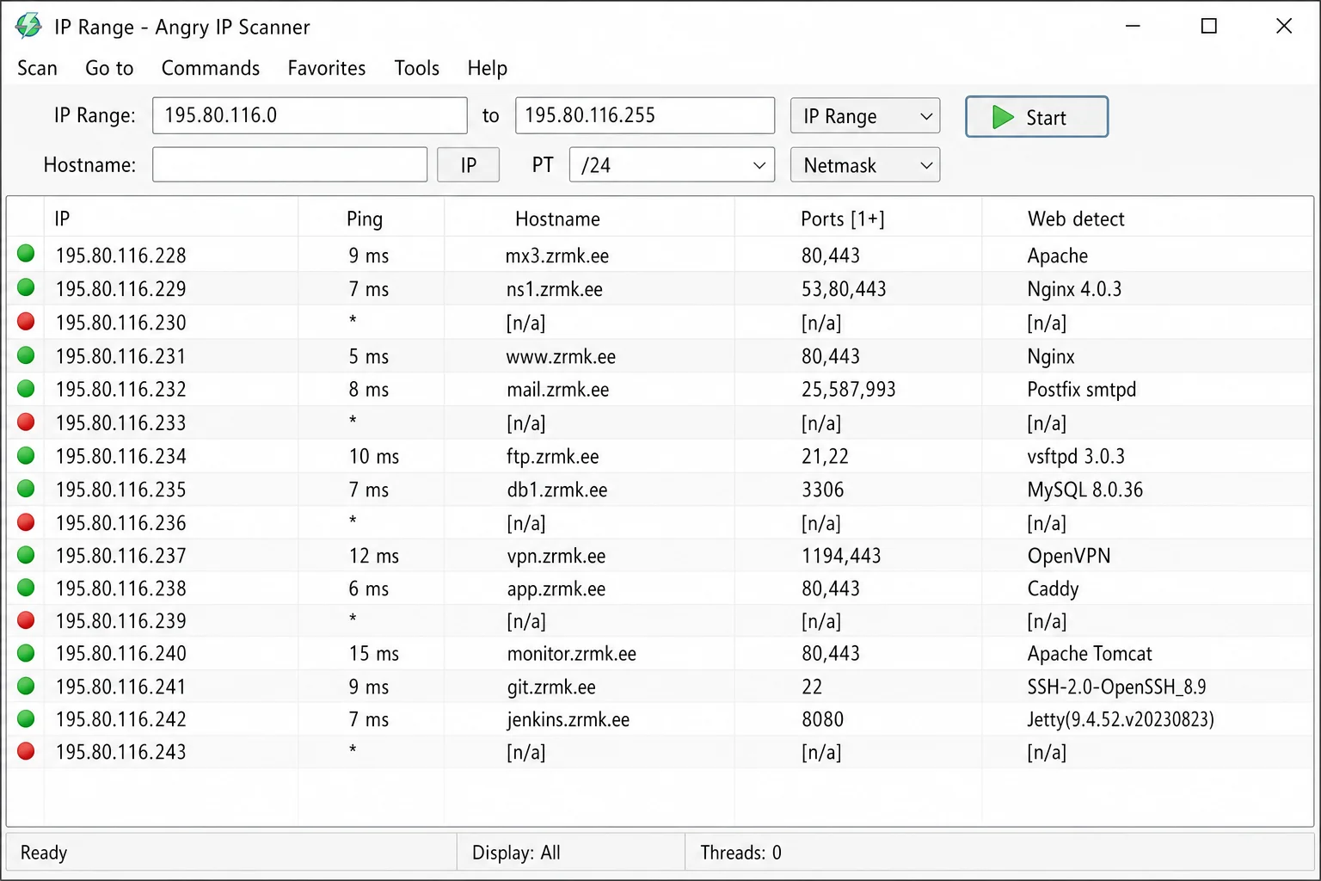Select hostname www.zrmk.ee

click(x=561, y=356)
